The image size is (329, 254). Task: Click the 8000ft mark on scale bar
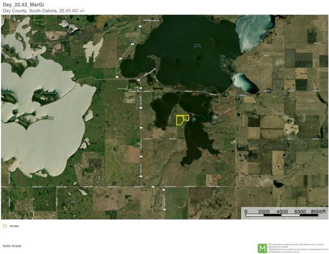(x=318, y=212)
